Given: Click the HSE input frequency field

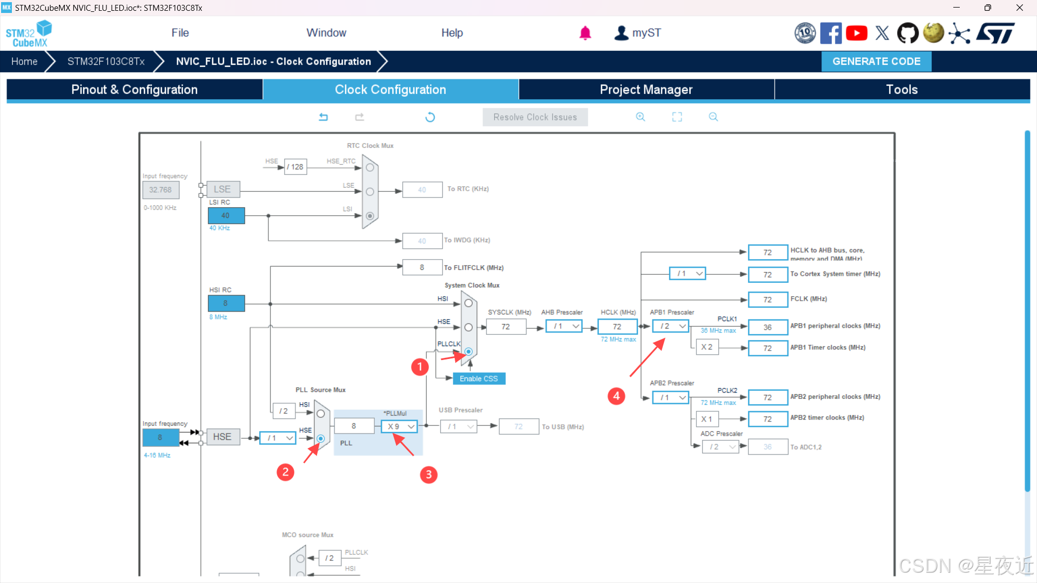Looking at the screenshot, I should [160, 437].
